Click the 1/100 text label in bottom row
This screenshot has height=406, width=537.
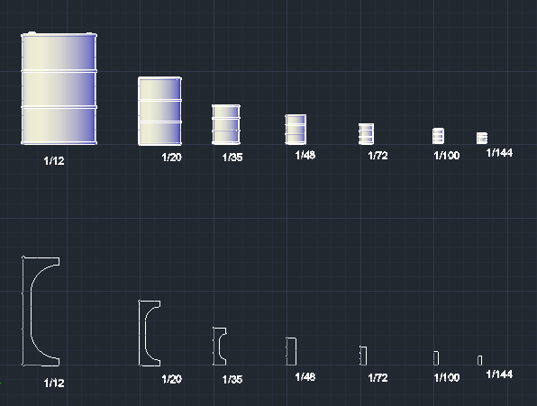(x=447, y=377)
